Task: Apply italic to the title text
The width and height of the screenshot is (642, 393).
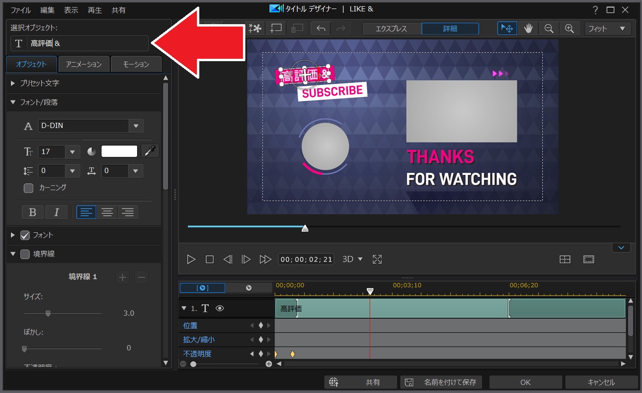Action: (x=56, y=212)
